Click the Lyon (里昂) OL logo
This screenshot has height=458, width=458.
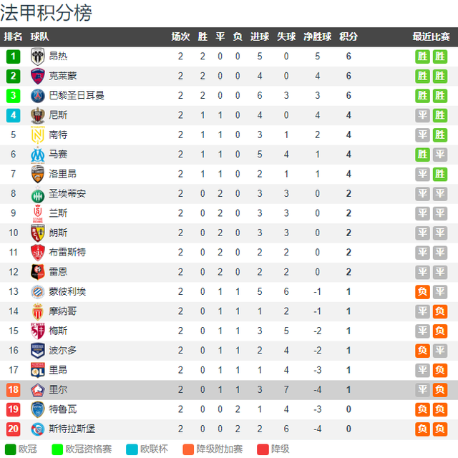38,370
